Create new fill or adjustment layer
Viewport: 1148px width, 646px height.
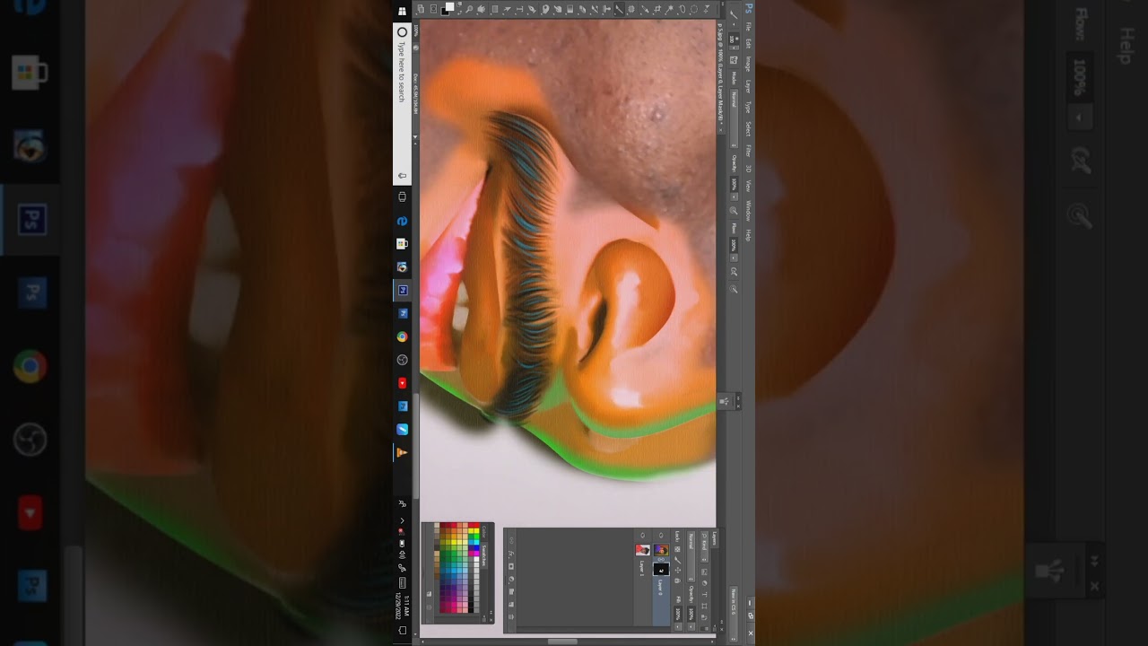coord(512,579)
